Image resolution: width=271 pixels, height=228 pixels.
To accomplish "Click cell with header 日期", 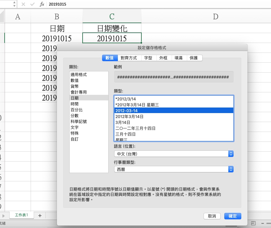I will click(x=57, y=28).
